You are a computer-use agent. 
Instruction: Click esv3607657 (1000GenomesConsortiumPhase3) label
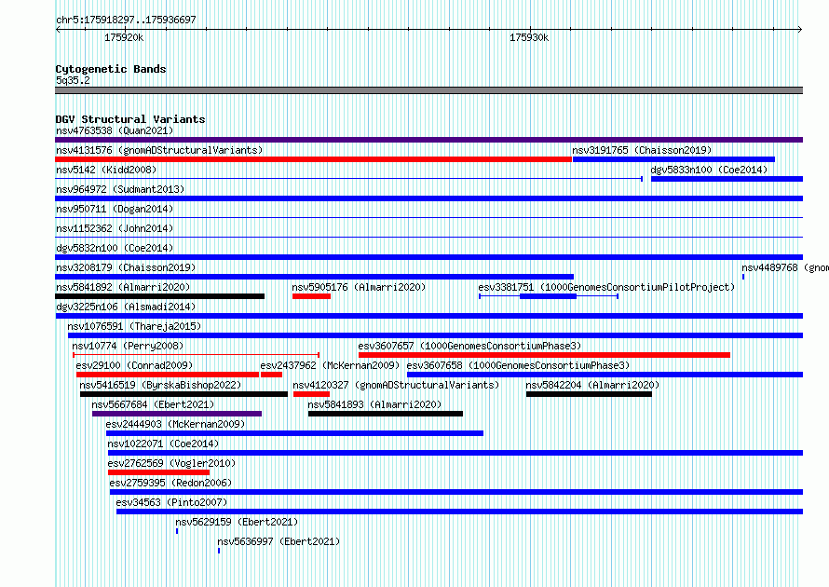tap(469, 346)
